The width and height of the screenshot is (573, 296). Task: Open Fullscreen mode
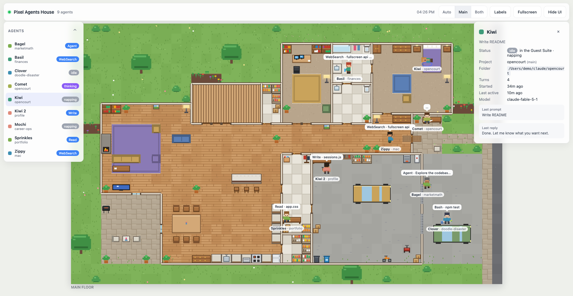(x=527, y=12)
